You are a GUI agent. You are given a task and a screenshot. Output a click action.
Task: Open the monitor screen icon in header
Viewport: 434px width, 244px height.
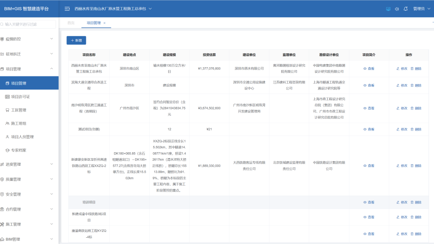tap(388, 9)
